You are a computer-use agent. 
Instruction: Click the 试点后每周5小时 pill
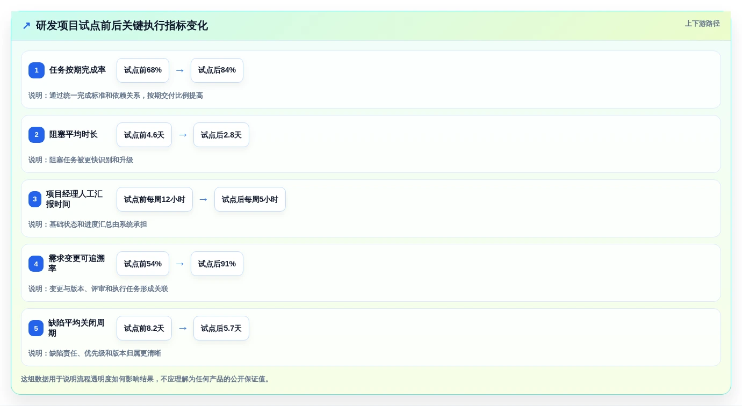pyautogui.click(x=250, y=199)
